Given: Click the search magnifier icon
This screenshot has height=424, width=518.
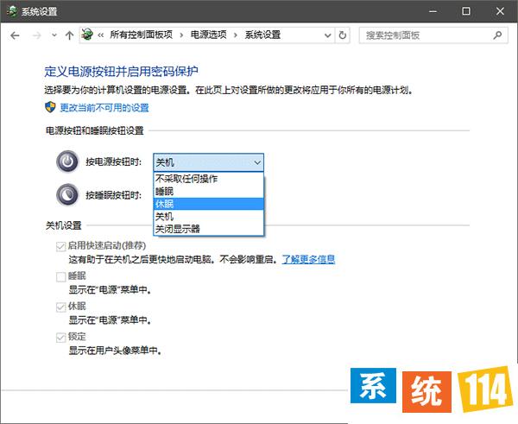Looking at the screenshot, I should [x=497, y=35].
